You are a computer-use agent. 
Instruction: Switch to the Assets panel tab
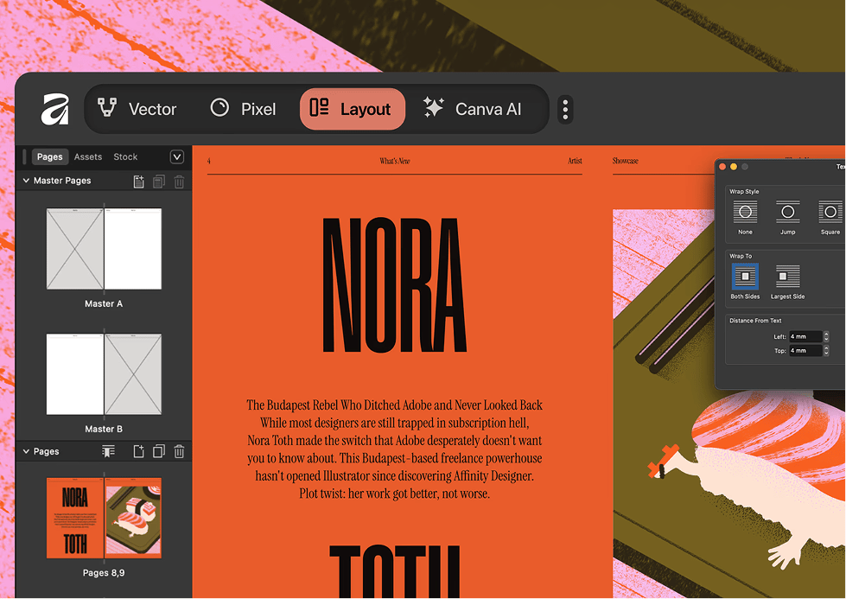click(x=88, y=156)
